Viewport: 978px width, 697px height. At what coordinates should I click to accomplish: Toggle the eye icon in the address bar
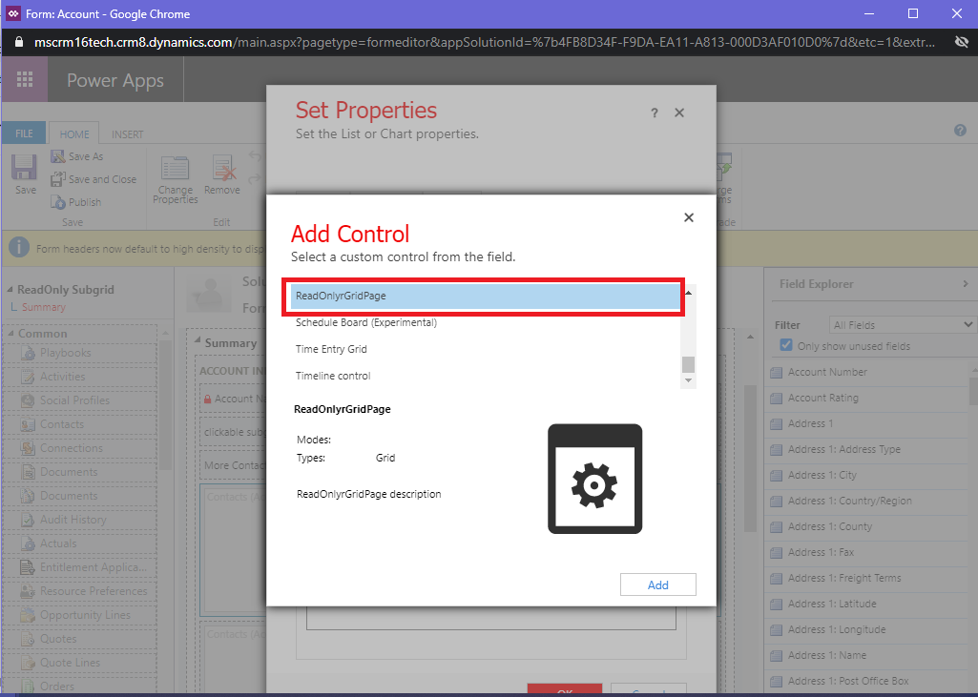[962, 42]
